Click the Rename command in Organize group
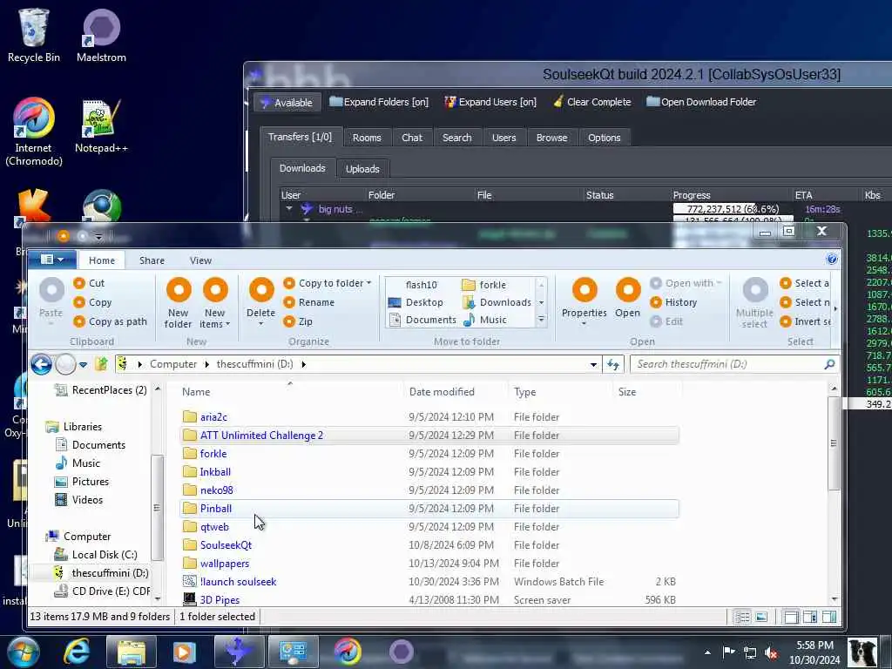This screenshot has height=669, width=892. 311,302
